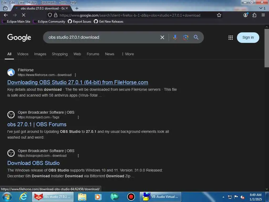The height and width of the screenshot is (202, 269).
Task: Switch to the Web results tab
Action: [x=77, y=54]
